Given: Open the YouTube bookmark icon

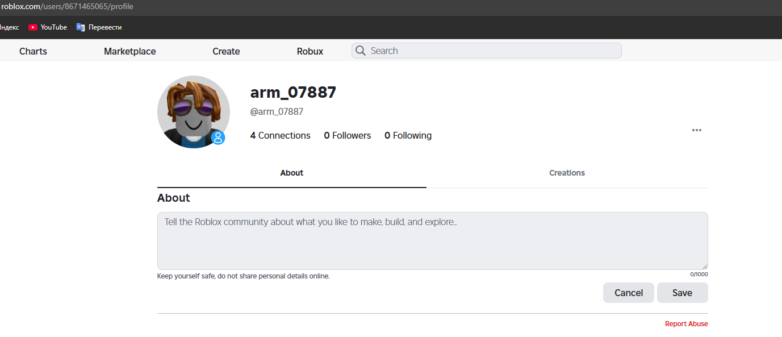Looking at the screenshot, I should [x=33, y=27].
